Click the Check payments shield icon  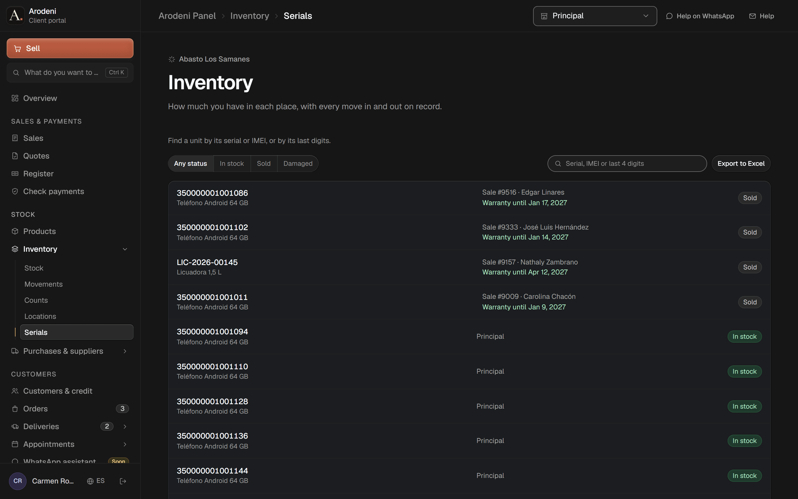click(x=15, y=191)
